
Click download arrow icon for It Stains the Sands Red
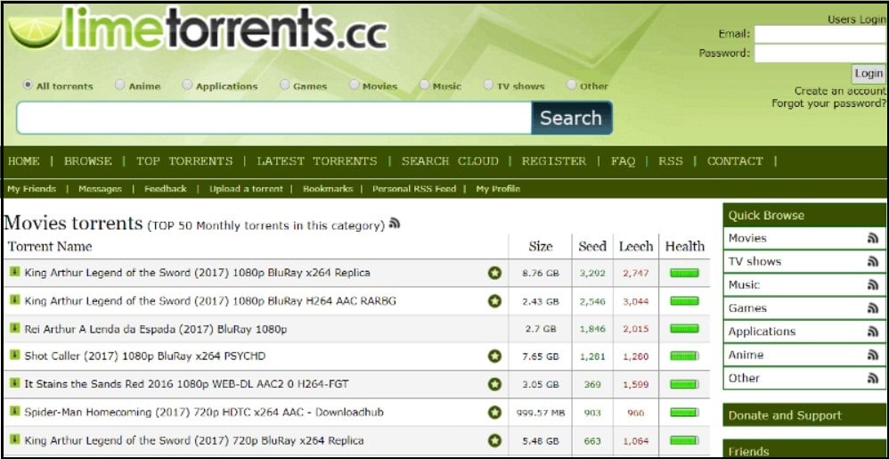point(15,383)
